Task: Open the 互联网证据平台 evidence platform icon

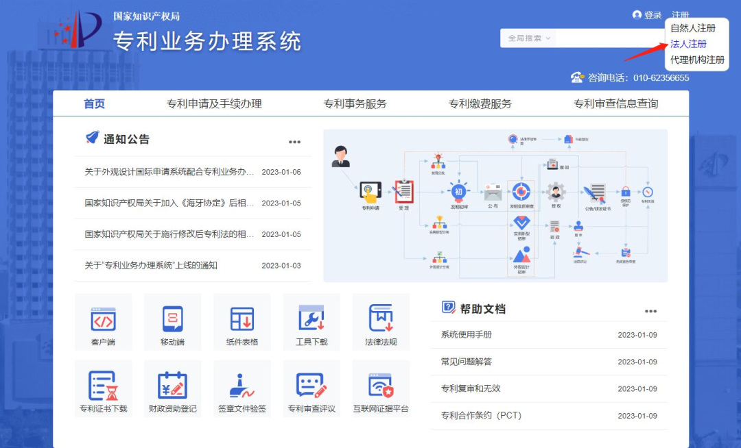Action: [381, 389]
